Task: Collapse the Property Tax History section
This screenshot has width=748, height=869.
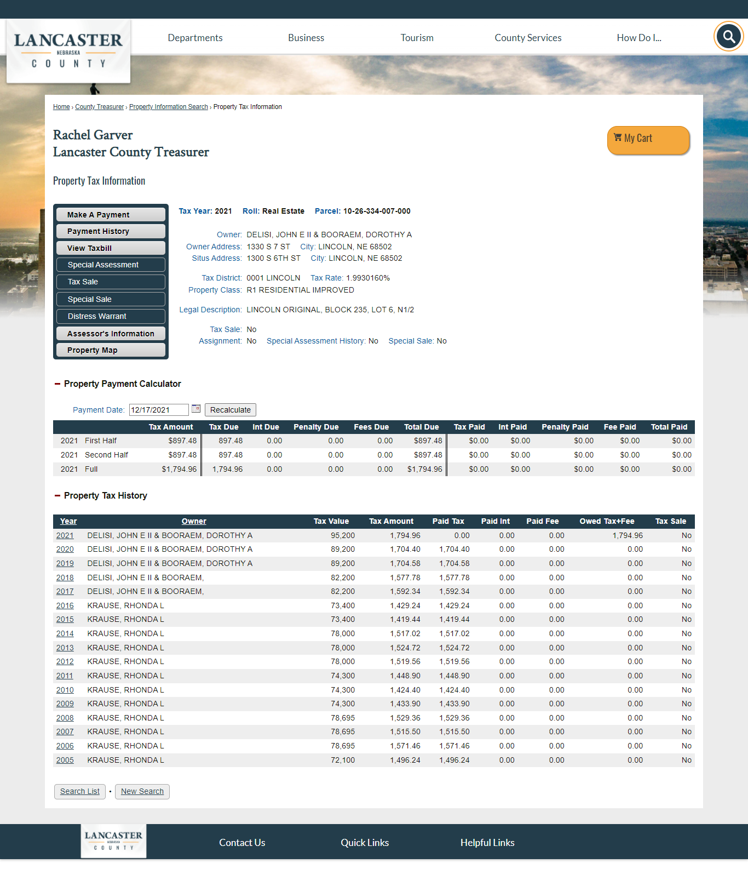Action: click(57, 495)
